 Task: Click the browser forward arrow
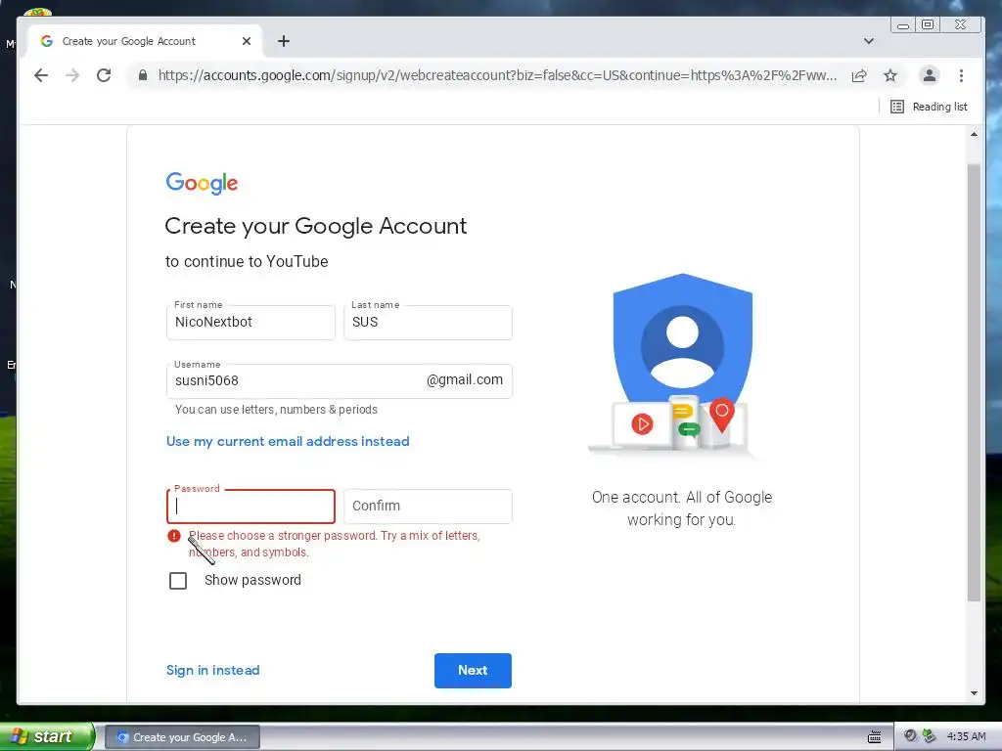pyautogui.click(x=72, y=75)
